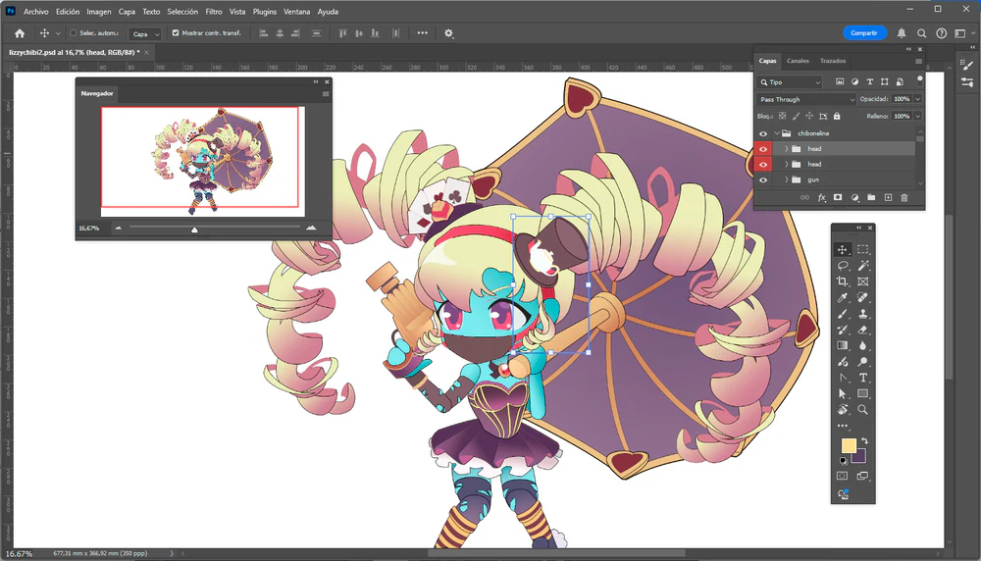Enable Selec. autom. checkbox

74,33
